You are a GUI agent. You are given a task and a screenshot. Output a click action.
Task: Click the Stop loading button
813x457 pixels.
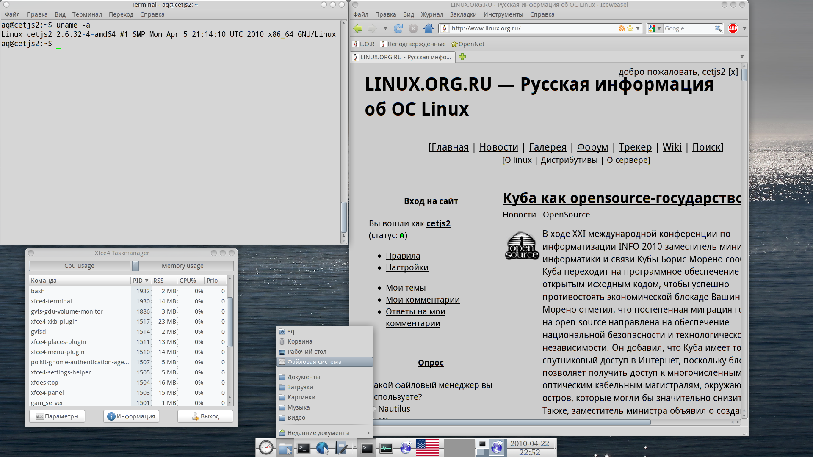tap(413, 28)
